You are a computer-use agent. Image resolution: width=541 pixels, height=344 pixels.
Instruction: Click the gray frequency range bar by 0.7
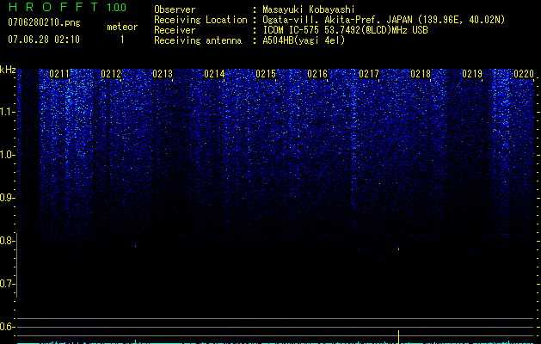click(16, 266)
